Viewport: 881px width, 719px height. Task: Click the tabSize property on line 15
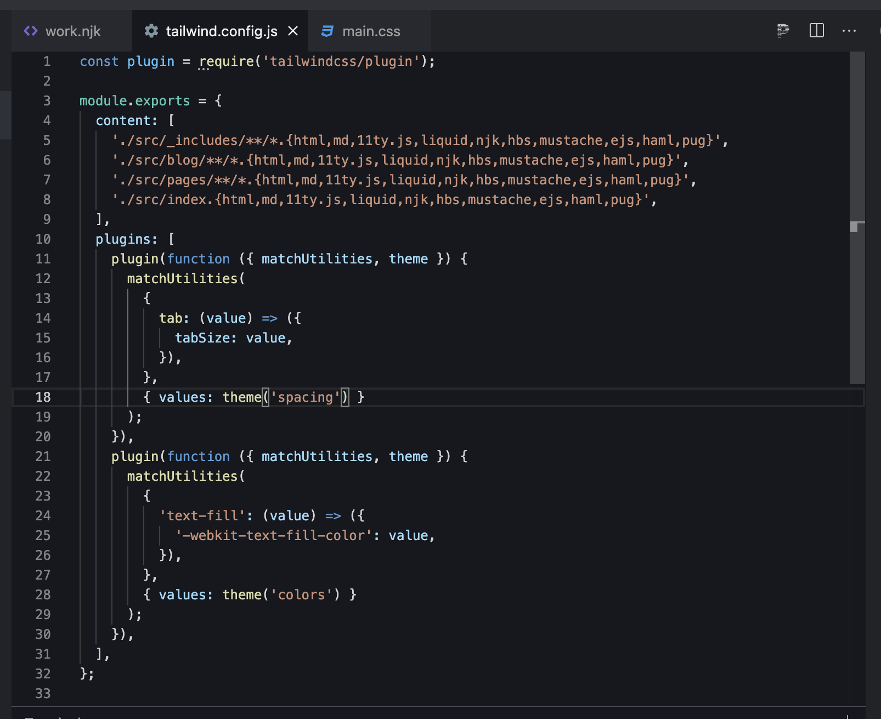point(202,338)
